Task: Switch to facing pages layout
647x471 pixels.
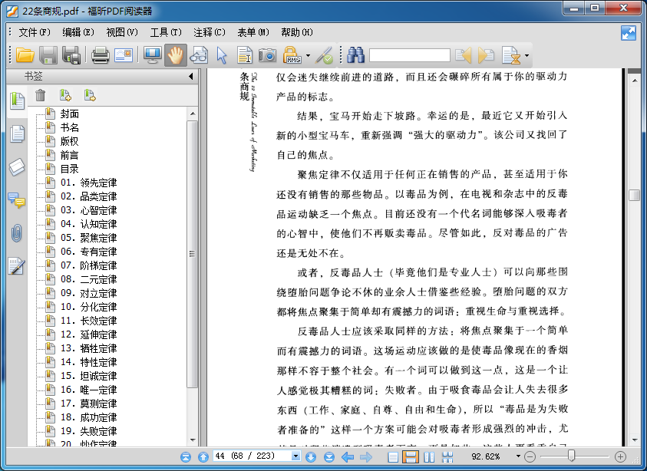Action: (x=429, y=456)
